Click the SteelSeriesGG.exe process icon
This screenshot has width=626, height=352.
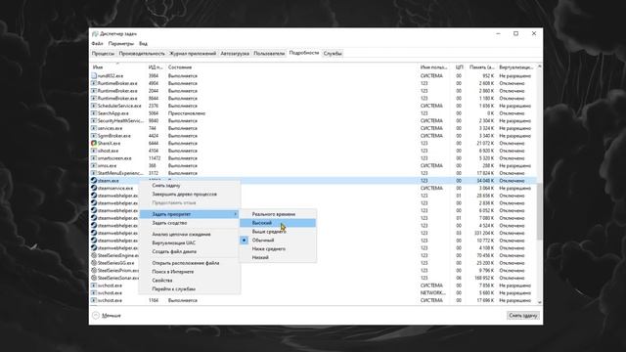(x=94, y=263)
